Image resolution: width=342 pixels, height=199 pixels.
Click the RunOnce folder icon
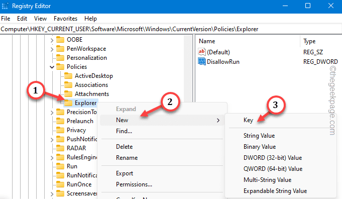pos(60,184)
